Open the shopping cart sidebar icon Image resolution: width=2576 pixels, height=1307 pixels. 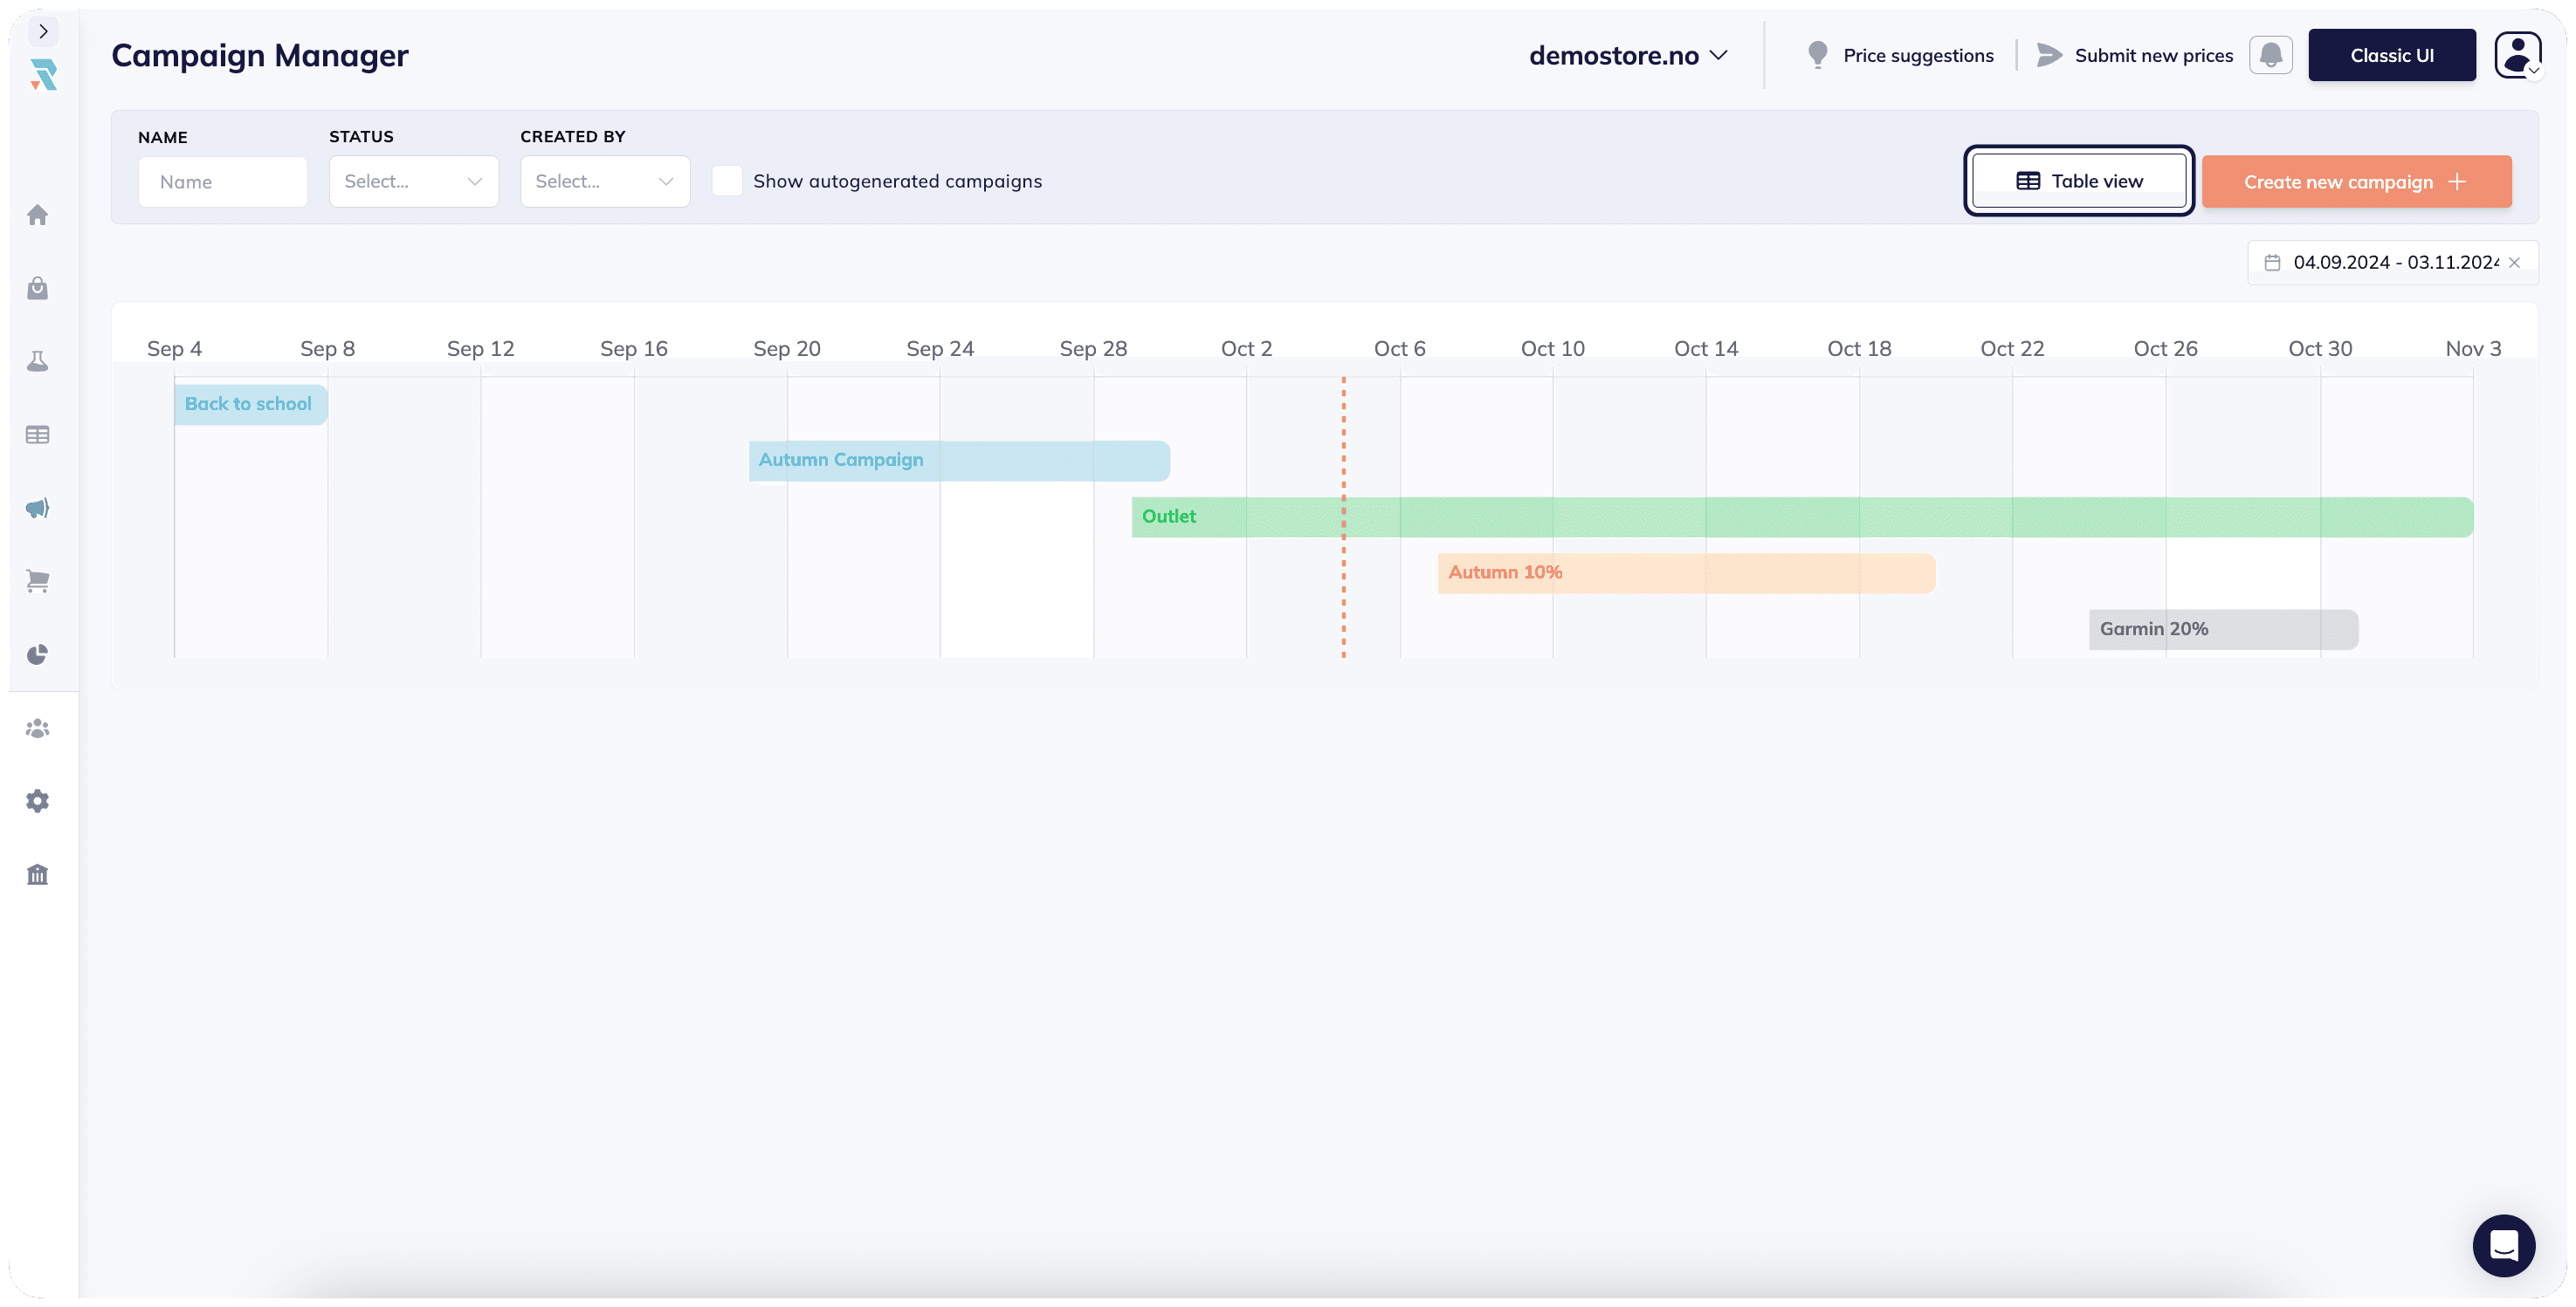click(38, 580)
